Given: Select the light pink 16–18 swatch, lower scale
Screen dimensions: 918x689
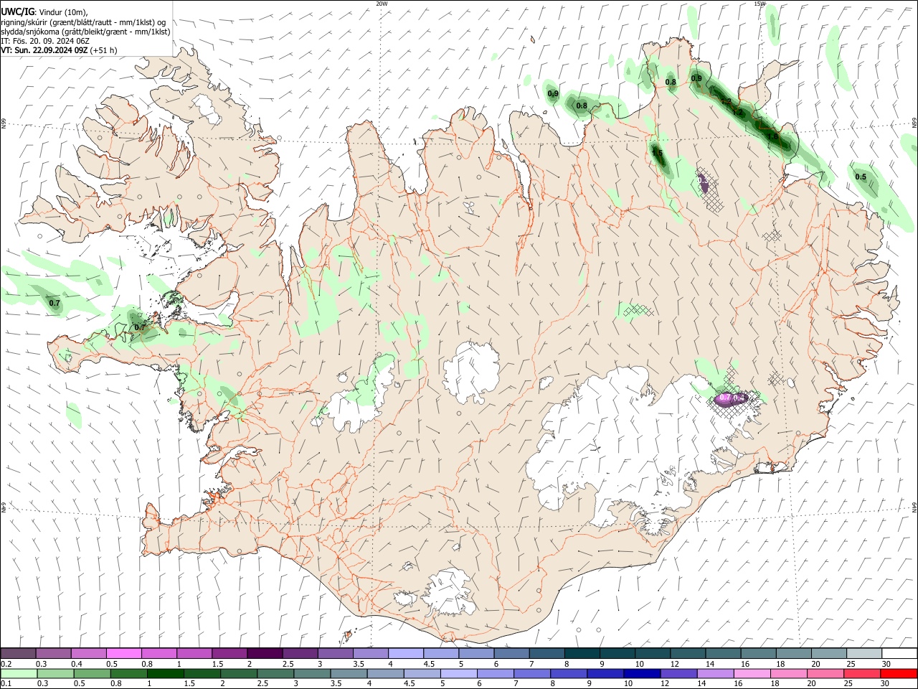Looking at the screenshot, I should pyautogui.click(x=752, y=674).
